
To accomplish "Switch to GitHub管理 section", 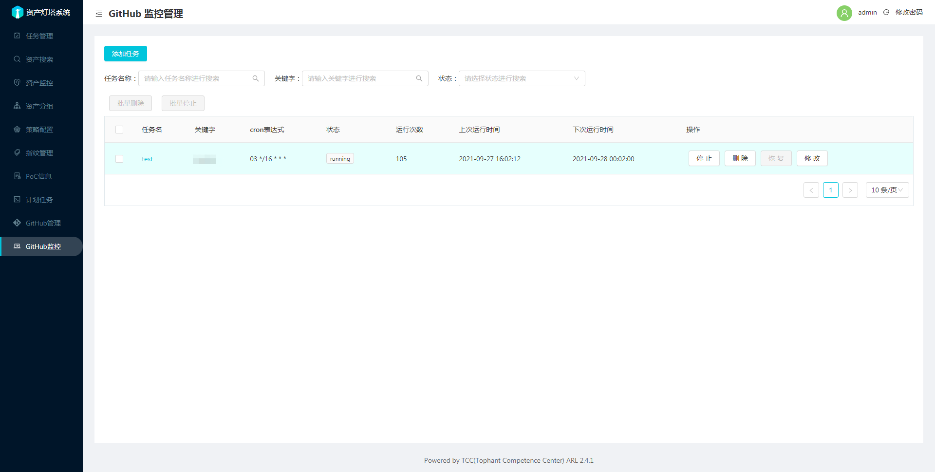I will tap(39, 223).
